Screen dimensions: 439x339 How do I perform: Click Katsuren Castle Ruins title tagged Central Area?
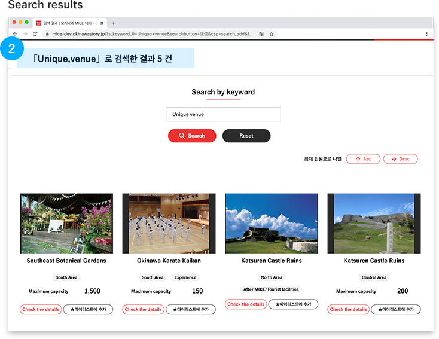tap(374, 261)
